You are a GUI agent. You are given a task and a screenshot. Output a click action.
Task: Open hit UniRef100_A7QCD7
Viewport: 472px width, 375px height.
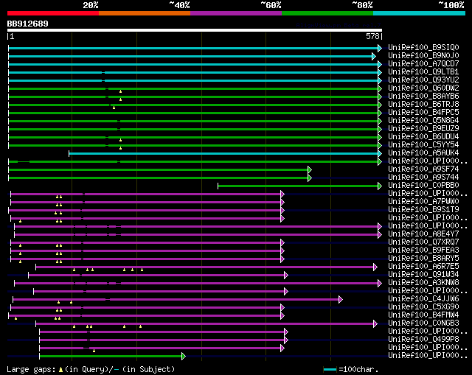pyautogui.click(x=423, y=64)
